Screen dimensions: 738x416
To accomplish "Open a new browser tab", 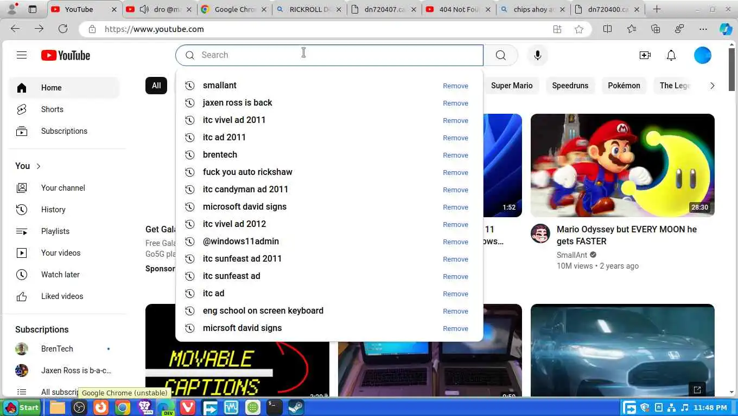I will 657,9.
